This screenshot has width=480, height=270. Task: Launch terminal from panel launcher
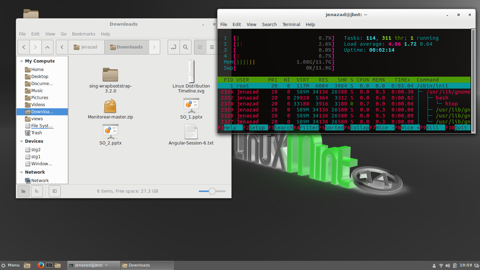point(50,265)
